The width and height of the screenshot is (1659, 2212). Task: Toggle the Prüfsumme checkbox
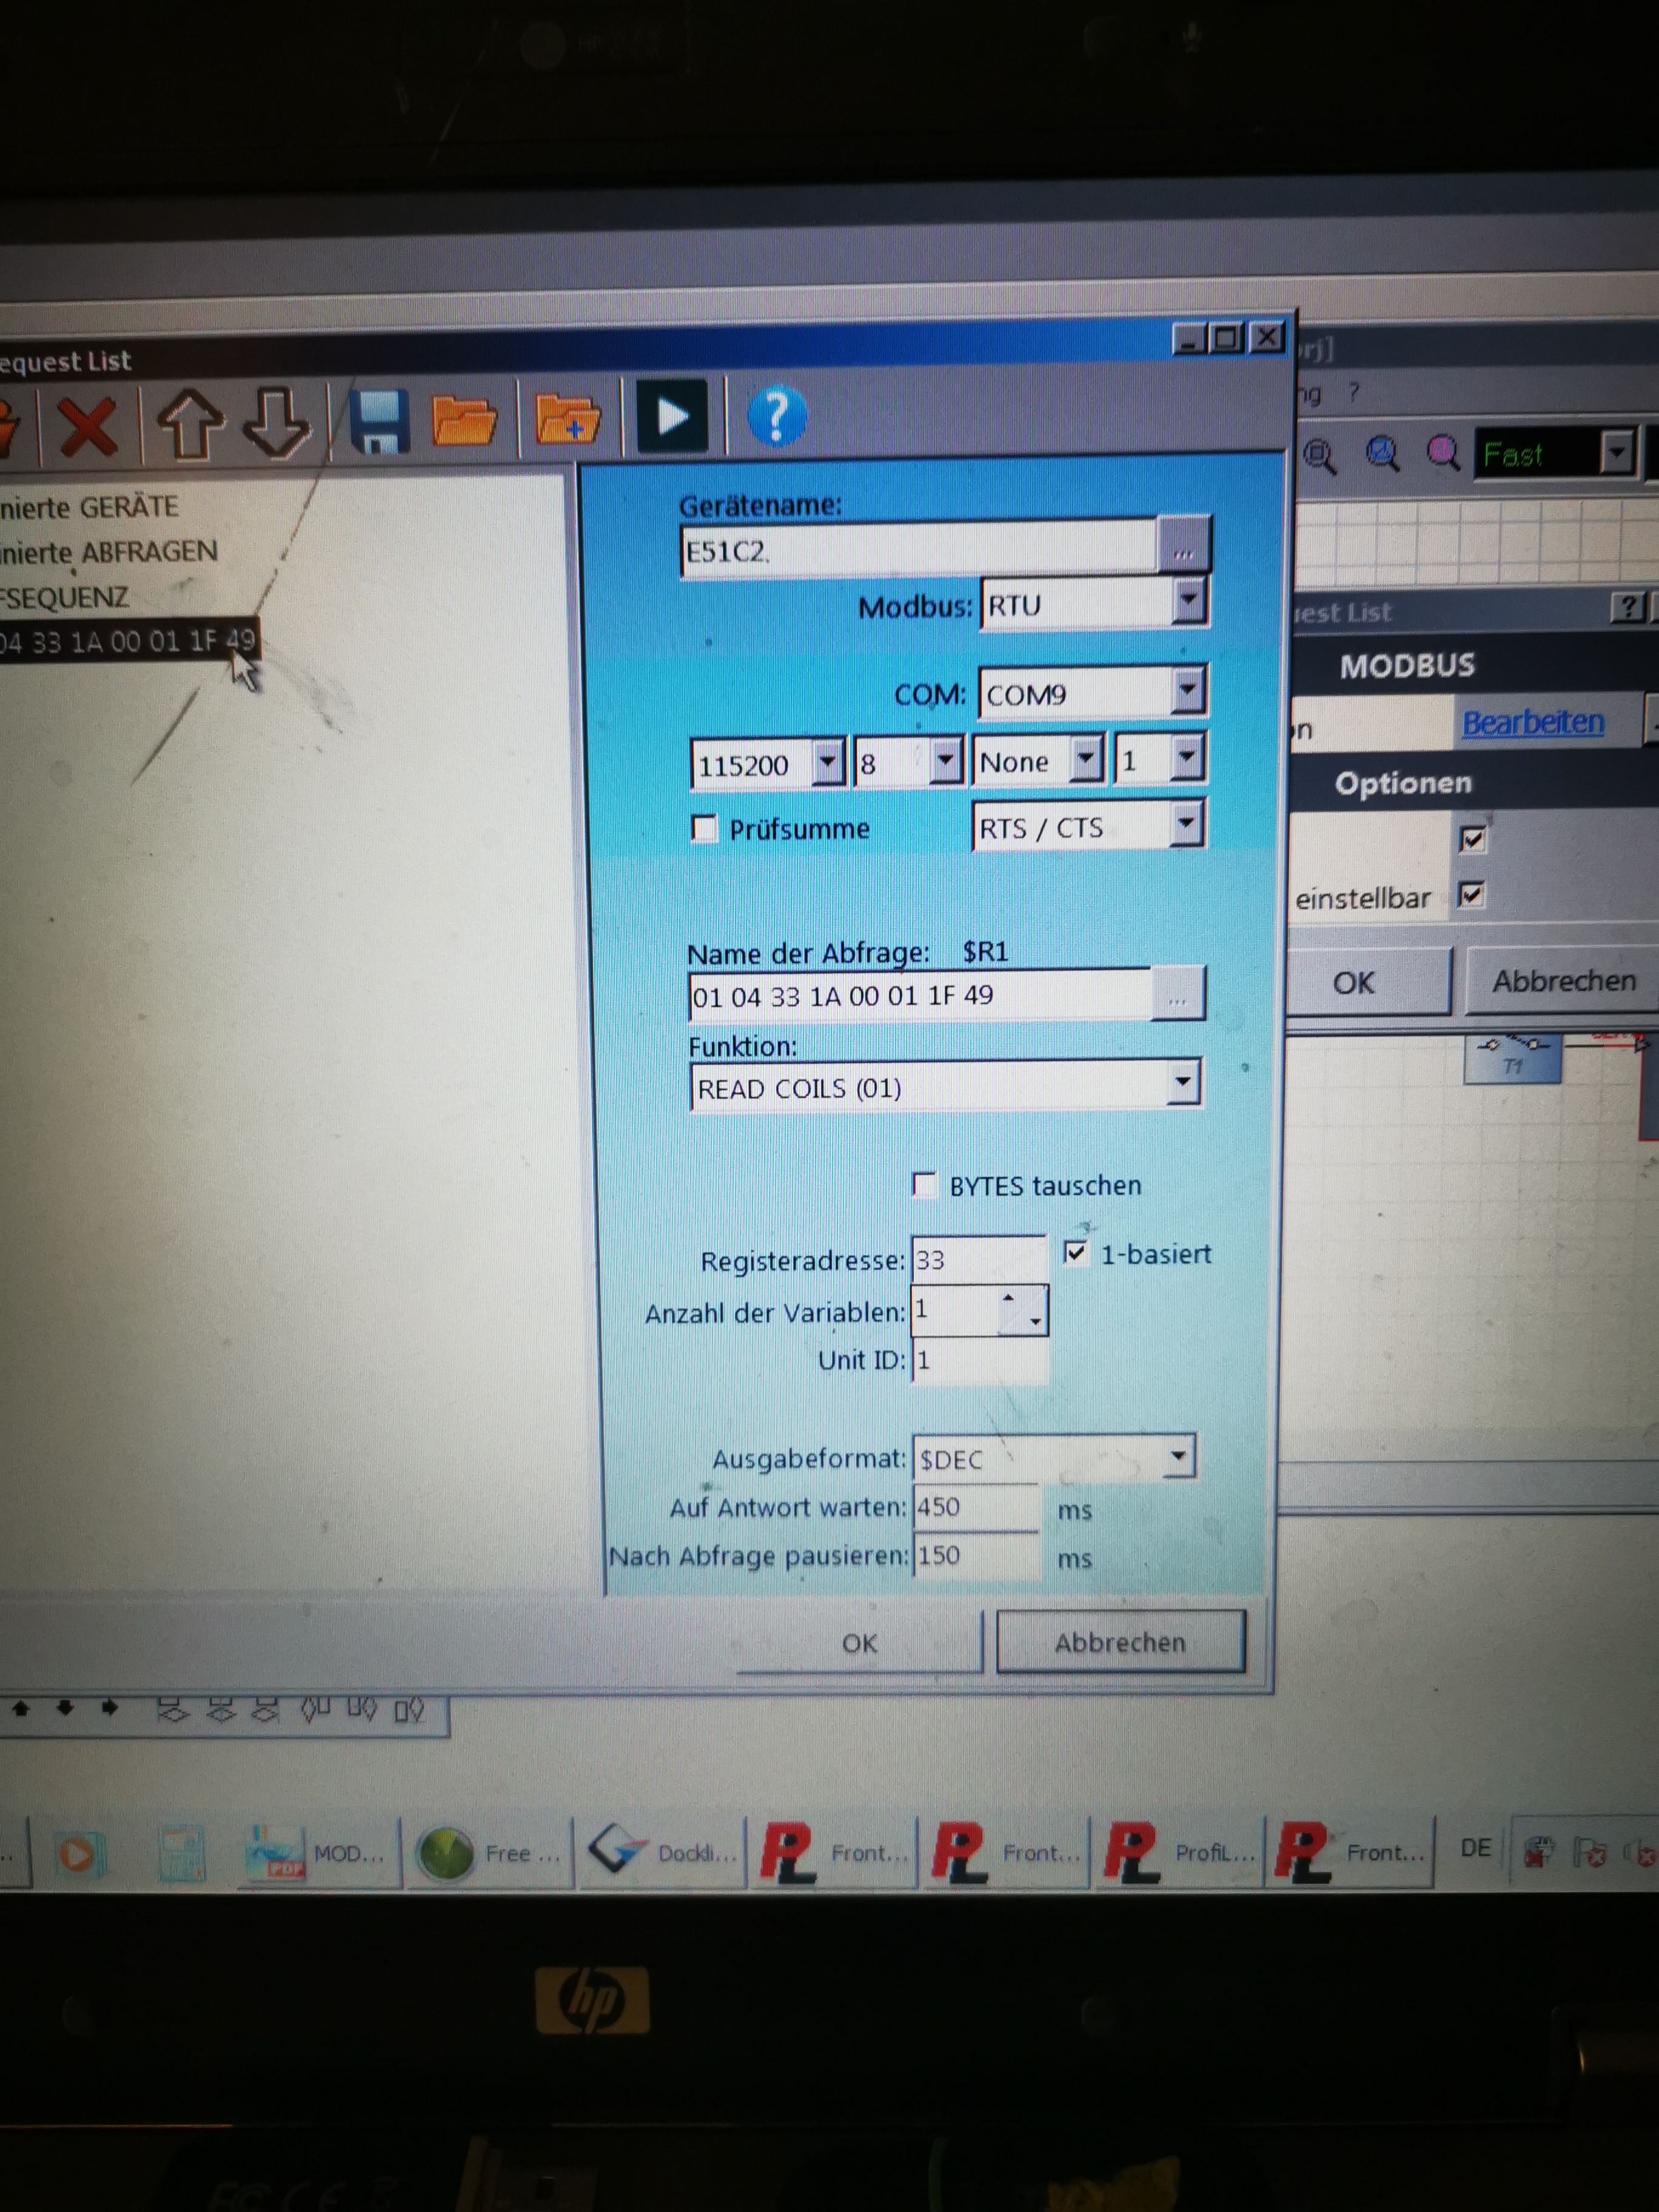point(705,829)
